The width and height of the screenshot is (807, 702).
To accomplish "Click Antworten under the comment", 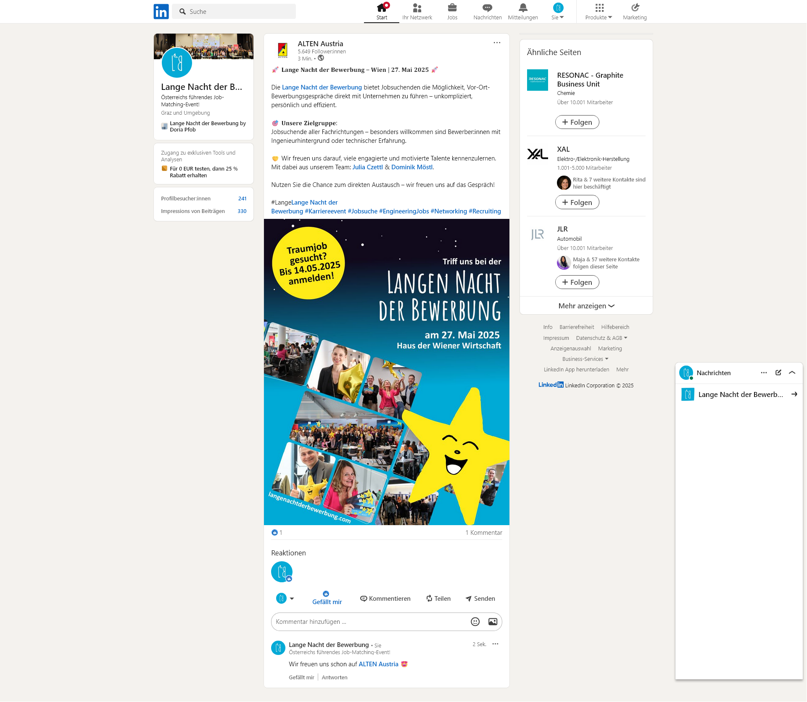I will (x=335, y=678).
